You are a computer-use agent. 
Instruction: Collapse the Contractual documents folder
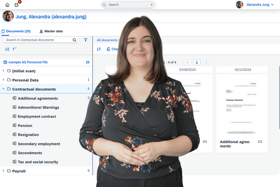(3, 89)
